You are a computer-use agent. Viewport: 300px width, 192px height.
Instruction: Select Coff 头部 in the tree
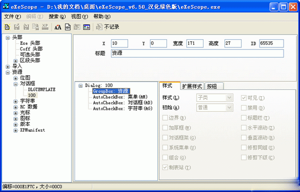[x=31, y=49]
